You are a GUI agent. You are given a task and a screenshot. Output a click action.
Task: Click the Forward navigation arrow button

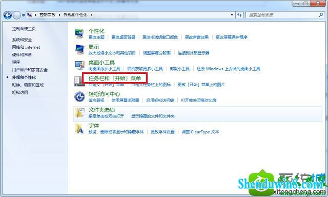tap(17, 15)
